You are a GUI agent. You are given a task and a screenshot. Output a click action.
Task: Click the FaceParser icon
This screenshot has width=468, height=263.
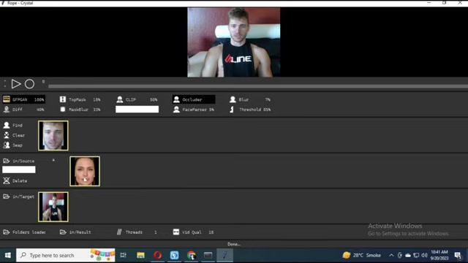[176, 110]
